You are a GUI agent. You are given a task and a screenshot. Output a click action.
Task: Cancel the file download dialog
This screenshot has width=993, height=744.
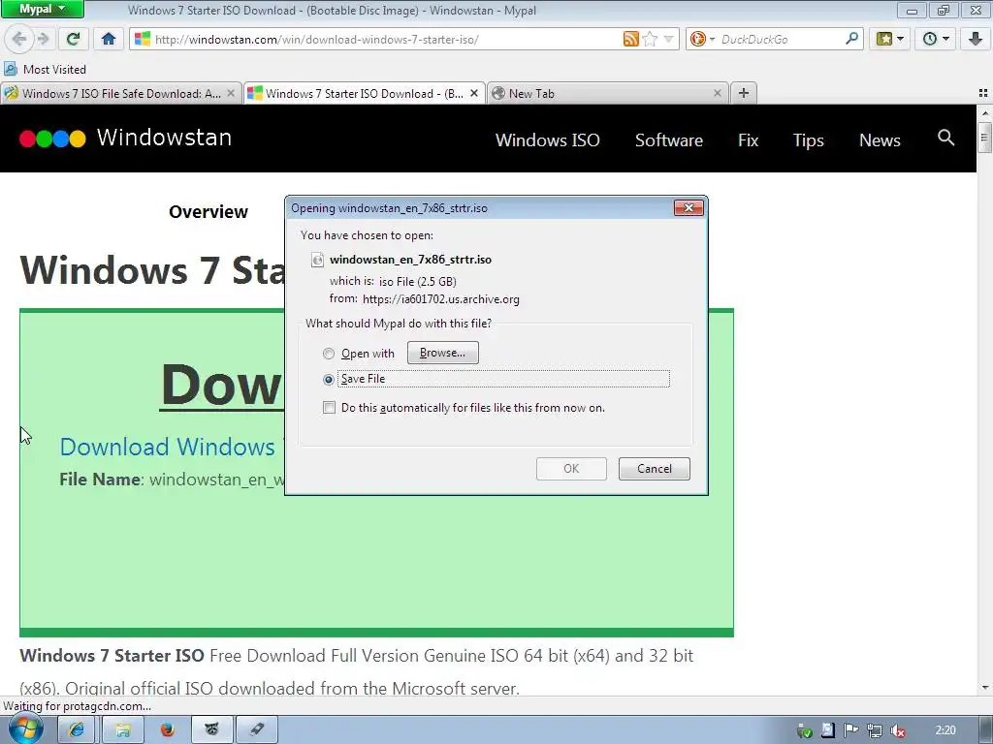pos(655,468)
